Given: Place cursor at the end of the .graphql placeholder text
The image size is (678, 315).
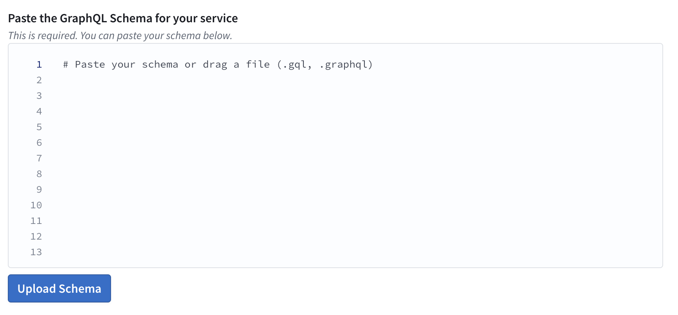Looking at the screenshot, I should 373,64.
